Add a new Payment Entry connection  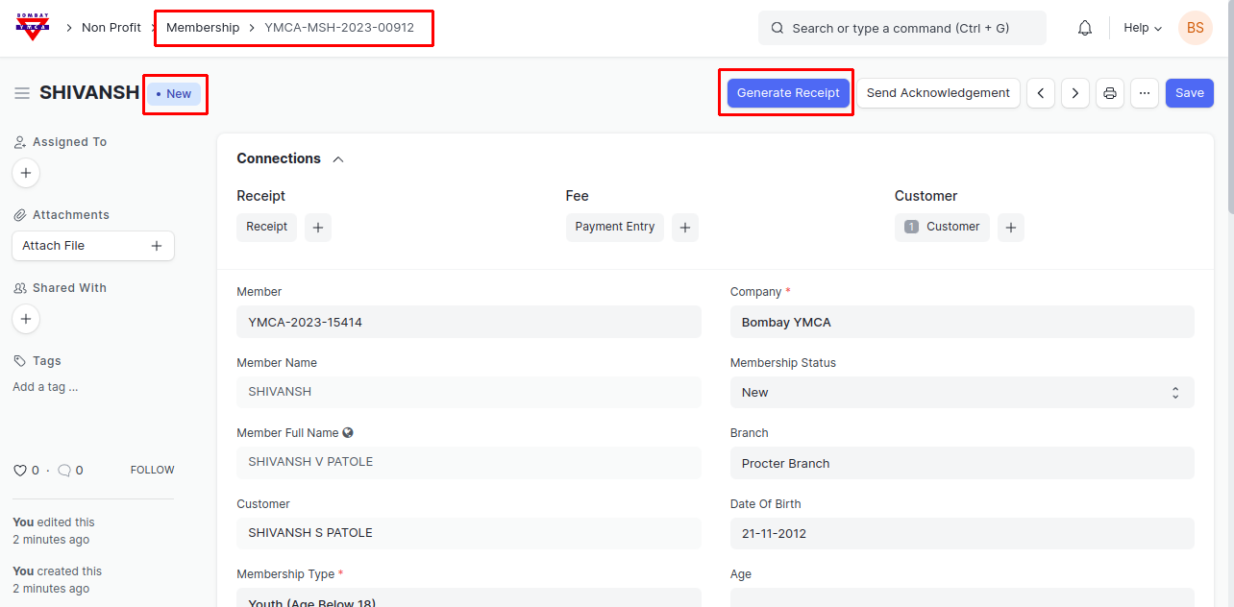(684, 228)
